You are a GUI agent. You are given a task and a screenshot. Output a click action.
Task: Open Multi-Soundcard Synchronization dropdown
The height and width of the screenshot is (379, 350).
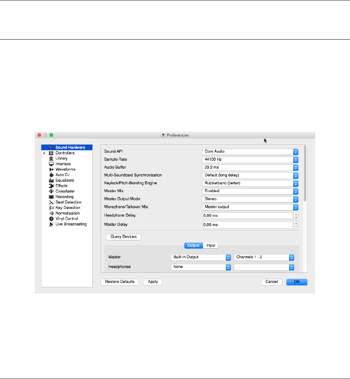click(x=250, y=175)
